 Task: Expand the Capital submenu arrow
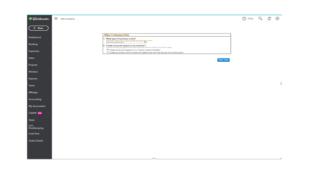click(48, 113)
